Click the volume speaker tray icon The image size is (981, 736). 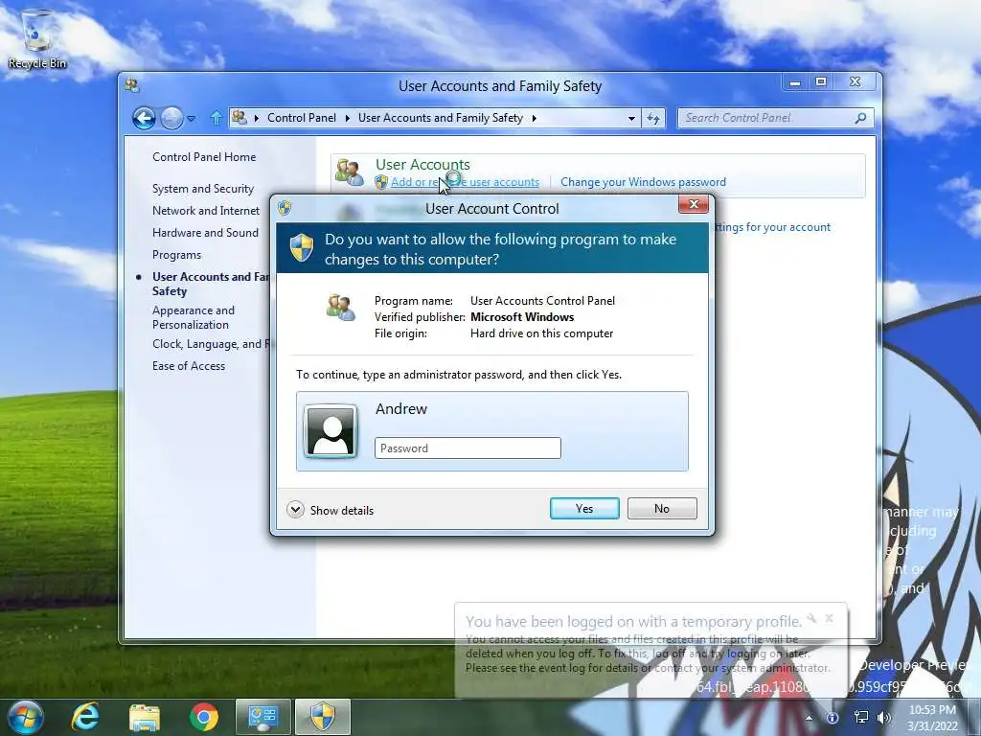(884, 718)
